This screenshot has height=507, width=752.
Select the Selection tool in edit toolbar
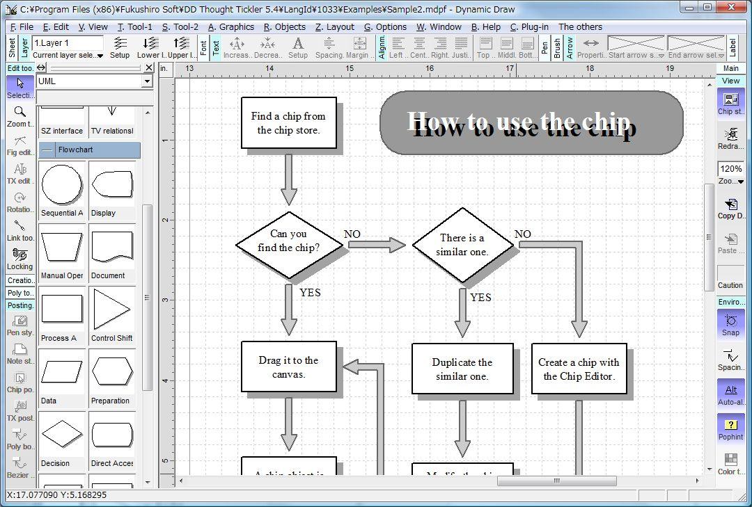[20, 88]
